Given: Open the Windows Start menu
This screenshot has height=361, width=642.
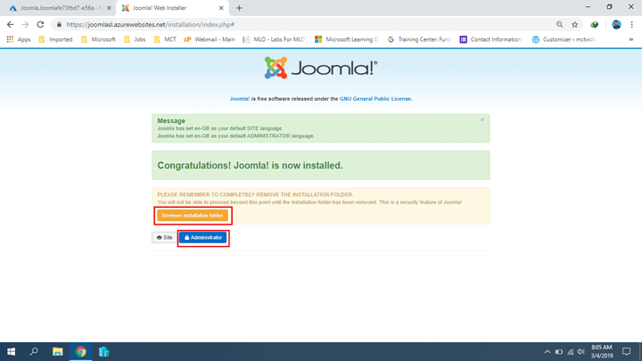Looking at the screenshot, I should coord(11,351).
